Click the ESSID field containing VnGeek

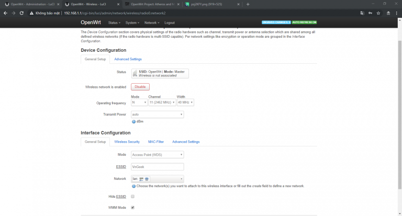[x=158, y=167]
